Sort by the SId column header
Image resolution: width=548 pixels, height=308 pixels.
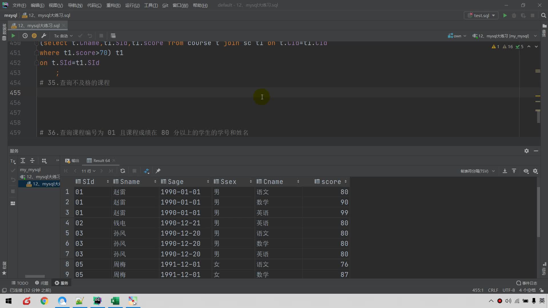(92, 182)
